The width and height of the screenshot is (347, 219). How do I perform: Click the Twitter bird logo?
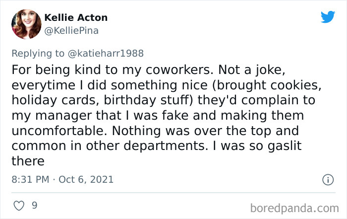click(328, 17)
